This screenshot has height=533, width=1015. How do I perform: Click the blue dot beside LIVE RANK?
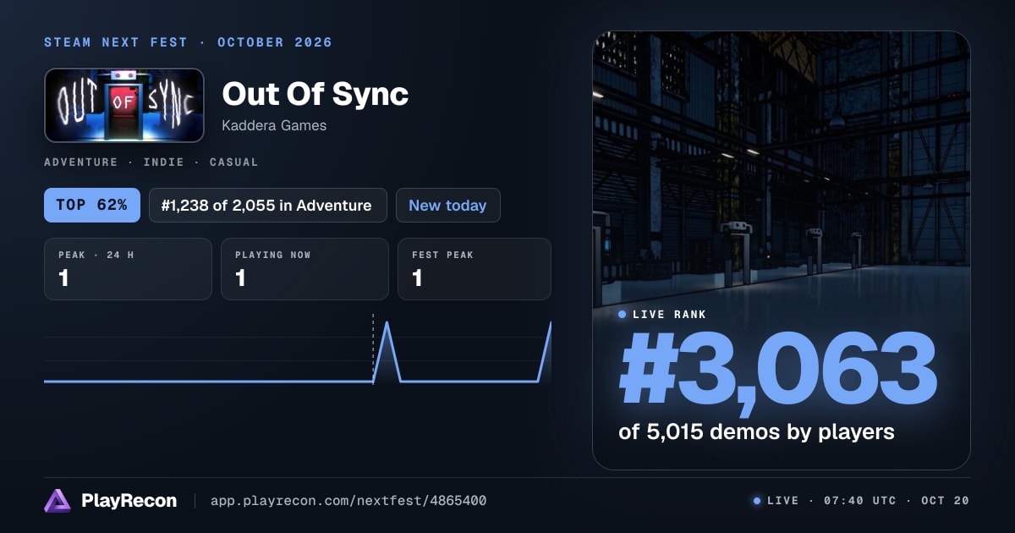click(623, 315)
